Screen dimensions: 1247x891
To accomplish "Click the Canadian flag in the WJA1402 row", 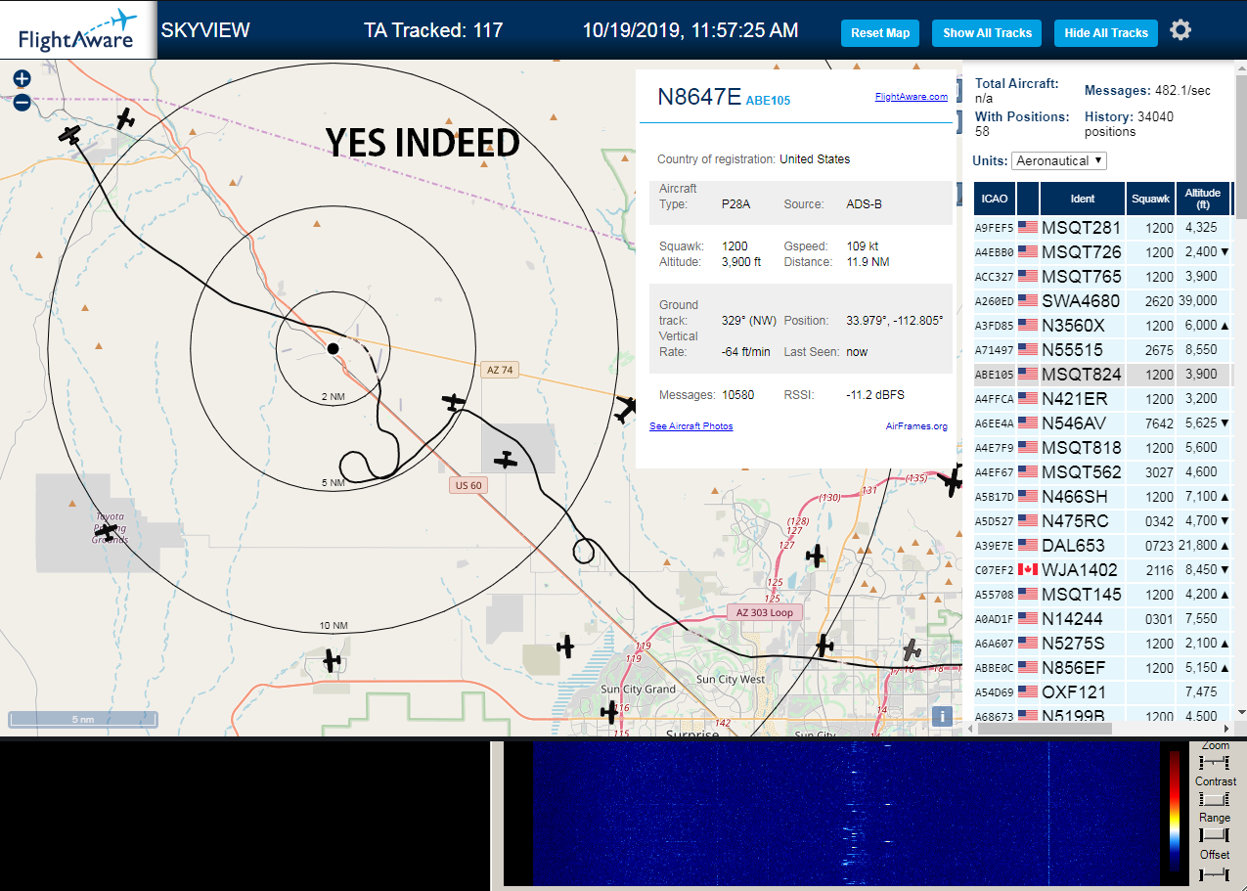I will click(1027, 569).
